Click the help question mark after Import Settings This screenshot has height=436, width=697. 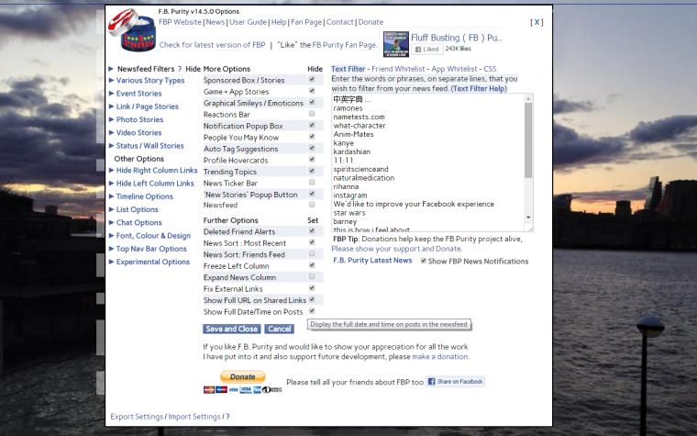[227, 417]
